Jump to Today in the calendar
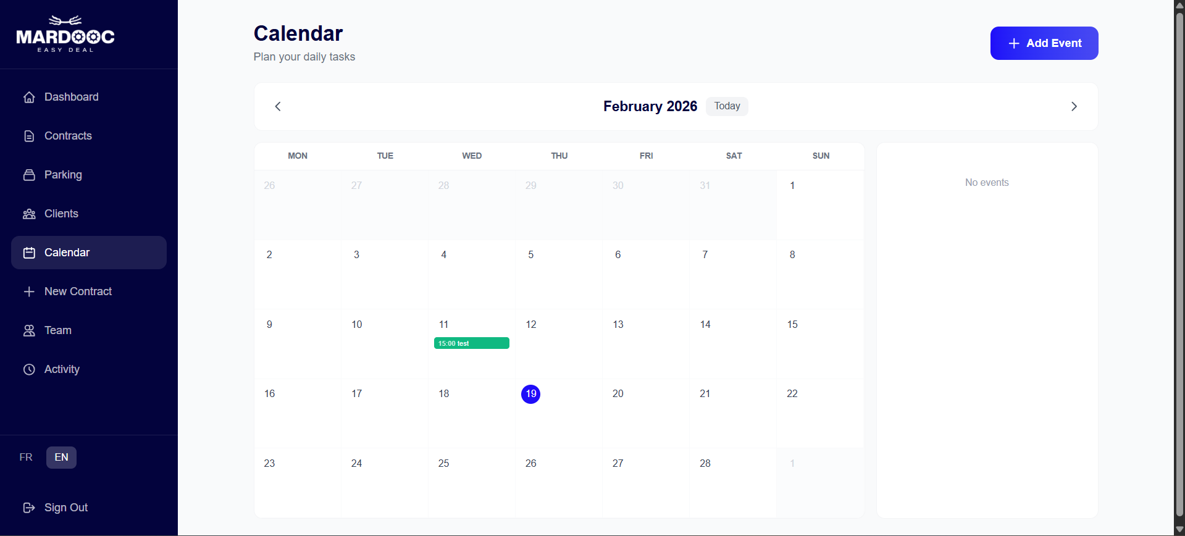Image resolution: width=1185 pixels, height=536 pixels. (727, 106)
